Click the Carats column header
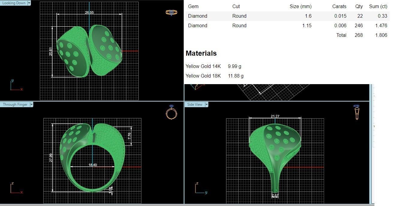411x206 pixels. click(339, 6)
